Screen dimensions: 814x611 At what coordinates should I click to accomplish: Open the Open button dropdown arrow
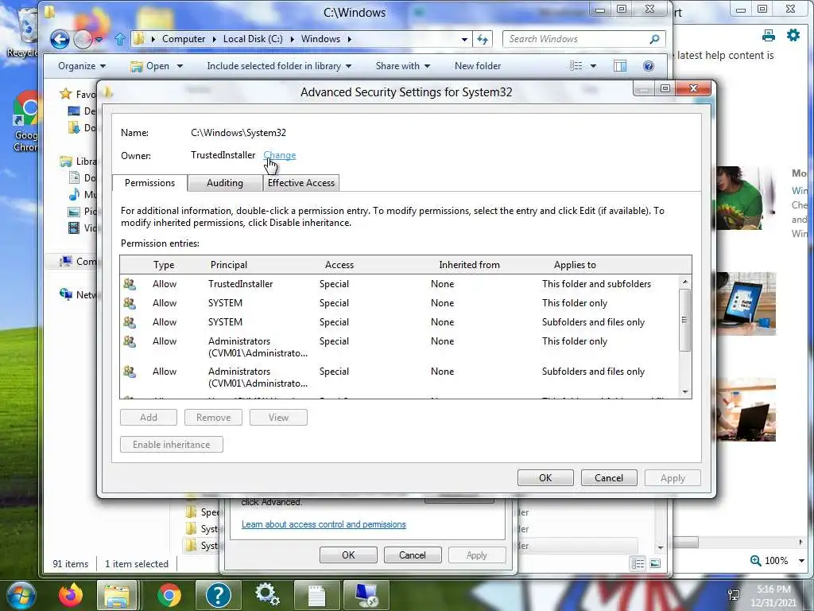point(180,66)
